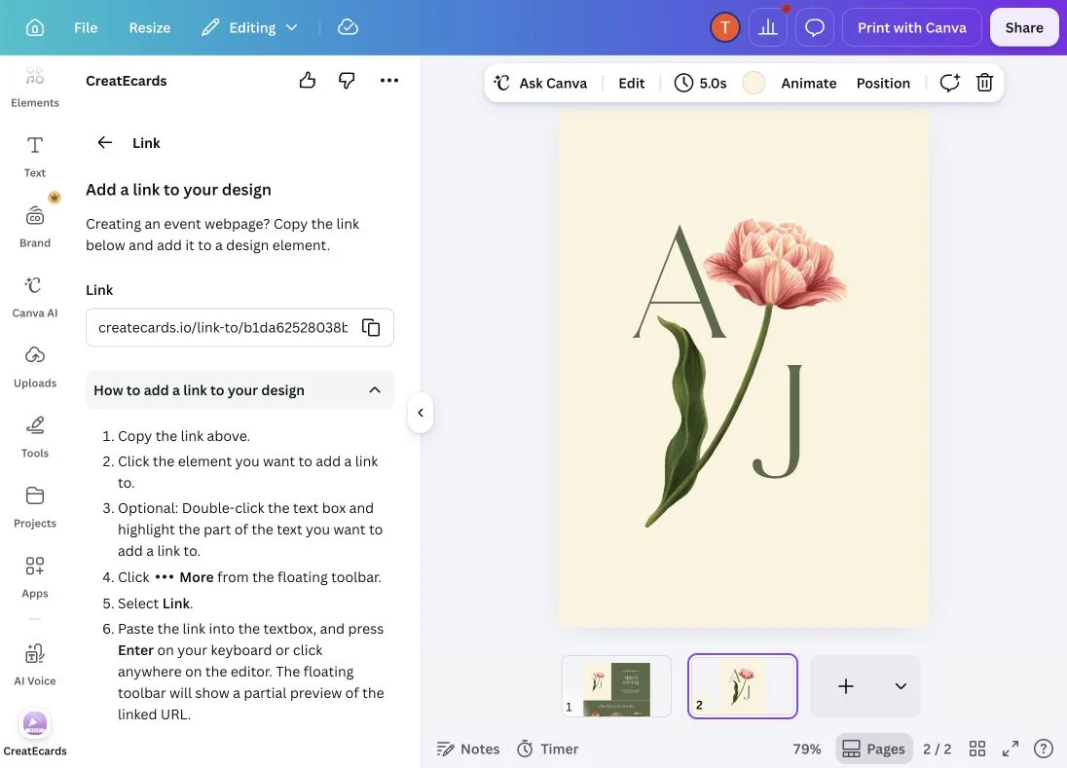Open the Timer at the bottom
The height and width of the screenshot is (768, 1067).
click(548, 749)
